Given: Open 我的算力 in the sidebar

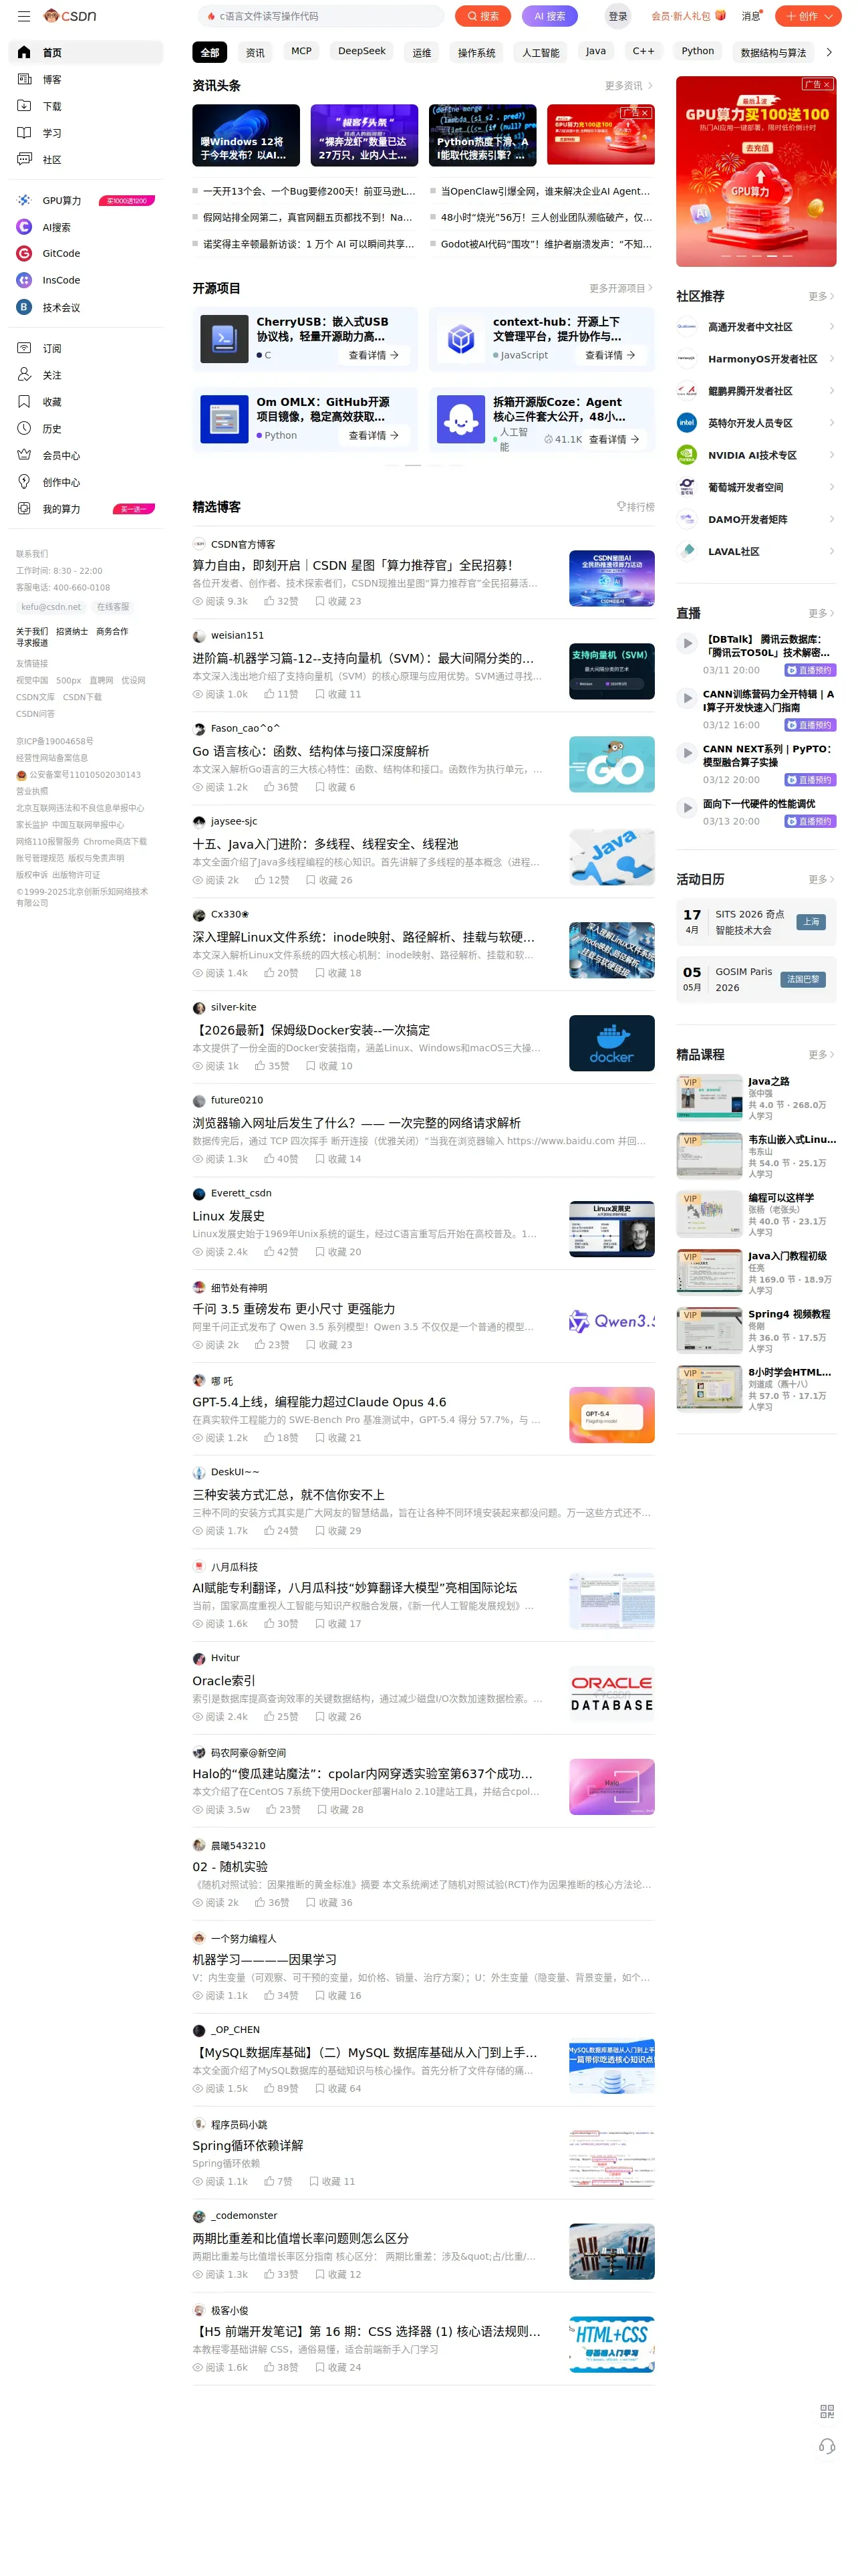Looking at the screenshot, I should (x=86, y=509).
